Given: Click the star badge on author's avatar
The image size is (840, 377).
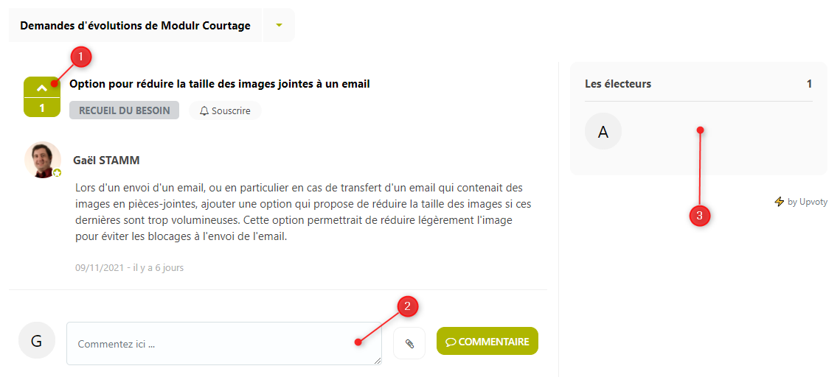Looking at the screenshot, I should pos(57,173).
